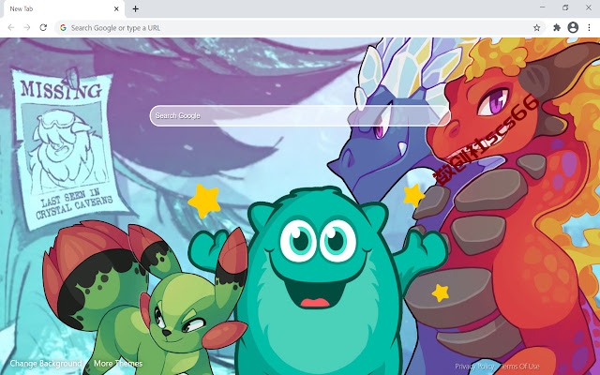Bookmark this tab with the star icon

click(537, 27)
